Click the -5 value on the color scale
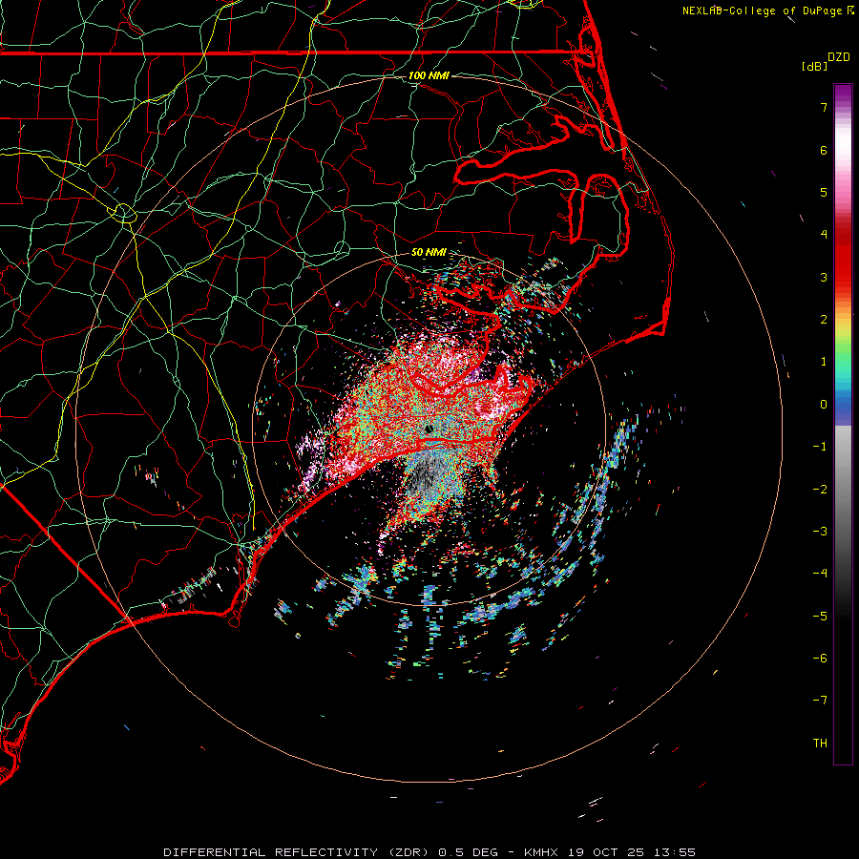The height and width of the screenshot is (859, 859). click(x=820, y=617)
